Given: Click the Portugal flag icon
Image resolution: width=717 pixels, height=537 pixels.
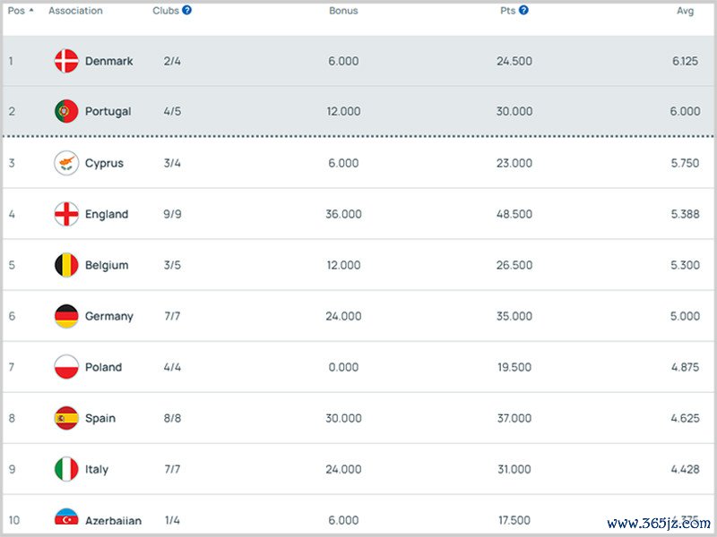Looking at the screenshot, I should 66,112.
